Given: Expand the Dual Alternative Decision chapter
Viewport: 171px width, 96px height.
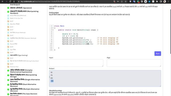Looking at the screenshot, I should click(x=23, y=85).
